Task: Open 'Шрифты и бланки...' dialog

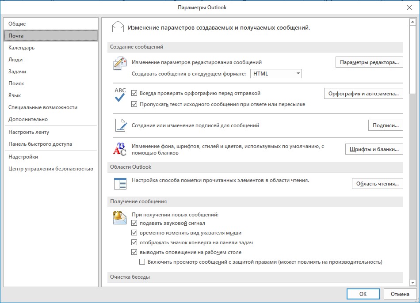Action: (x=374, y=149)
